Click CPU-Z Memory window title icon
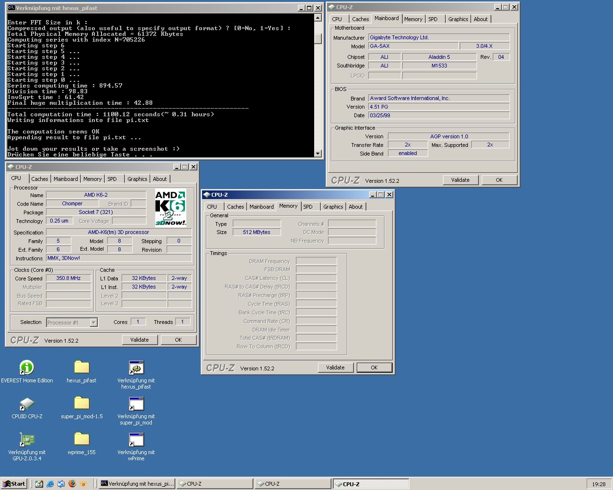This screenshot has width=613, height=490. [x=206, y=195]
